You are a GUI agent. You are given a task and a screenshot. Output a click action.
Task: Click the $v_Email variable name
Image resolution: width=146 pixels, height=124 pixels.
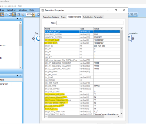point(49,77)
